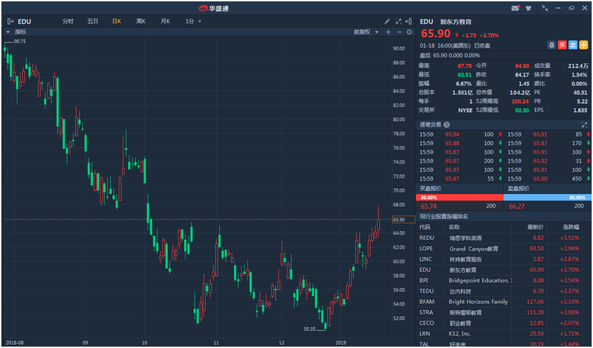Expand the tick-by-tick trades panel fullscreen
The height and width of the screenshot is (348, 593).
click(x=583, y=124)
